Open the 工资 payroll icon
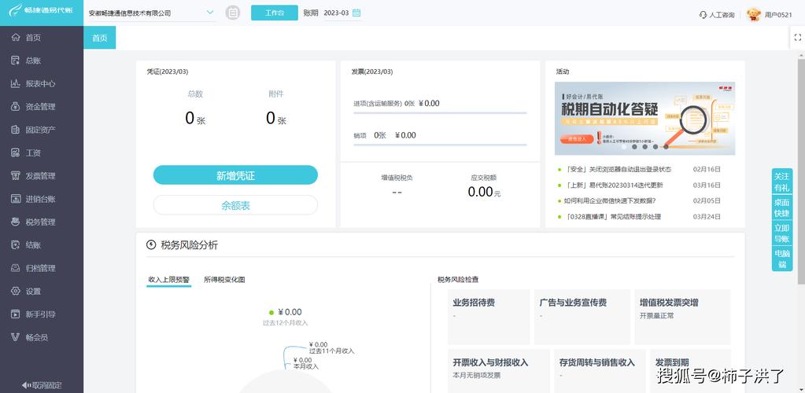This screenshot has height=393, width=805. coord(16,153)
